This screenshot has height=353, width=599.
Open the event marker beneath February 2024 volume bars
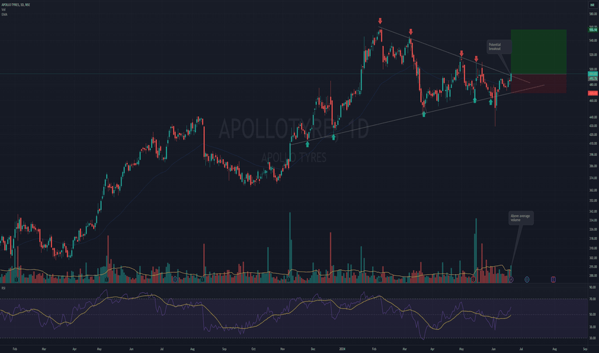(x=380, y=280)
